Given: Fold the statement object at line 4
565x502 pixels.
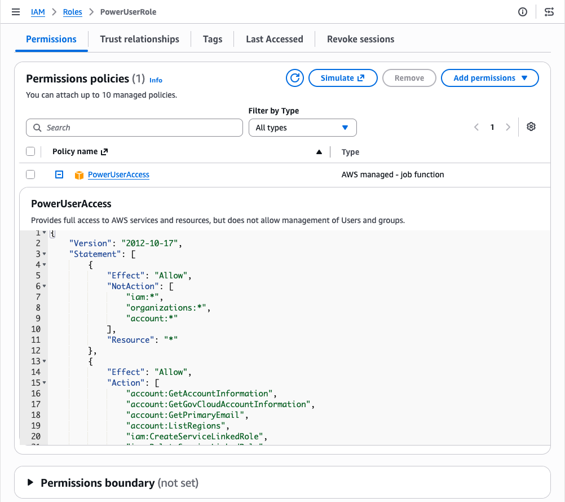Looking at the screenshot, I should coord(45,265).
